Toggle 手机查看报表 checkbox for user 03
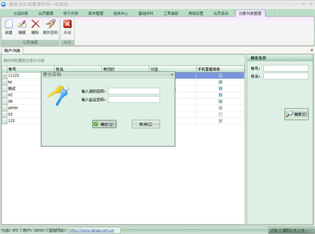 click(220, 114)
